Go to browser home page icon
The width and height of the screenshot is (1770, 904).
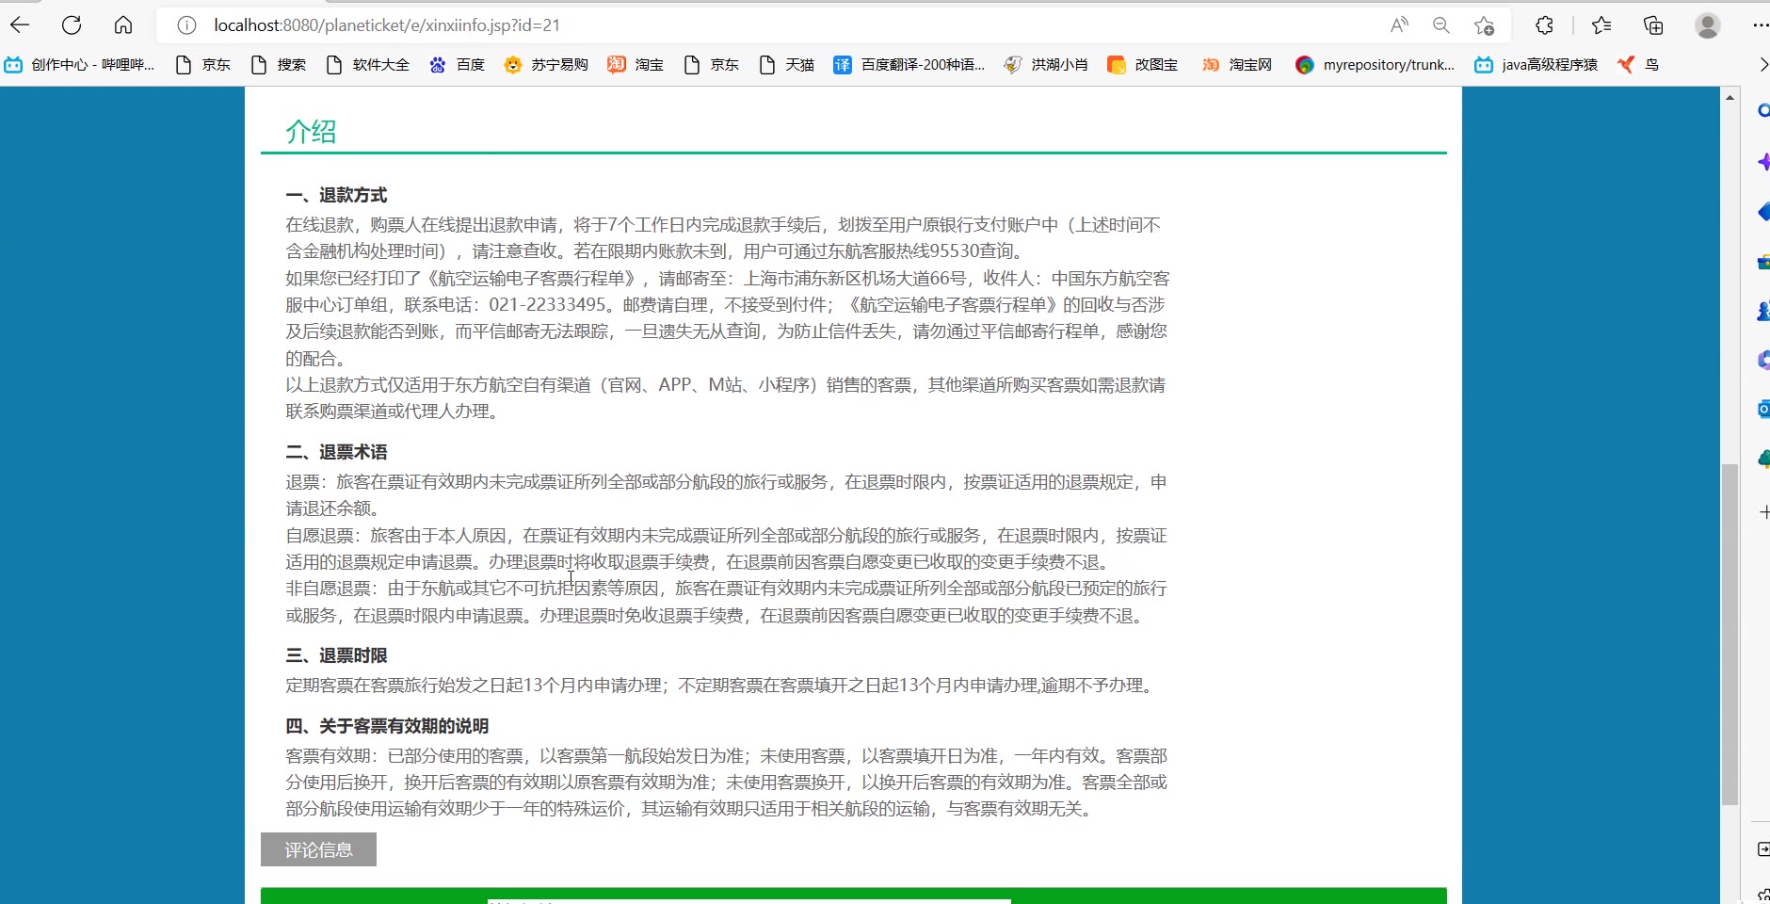click(123, 25)
